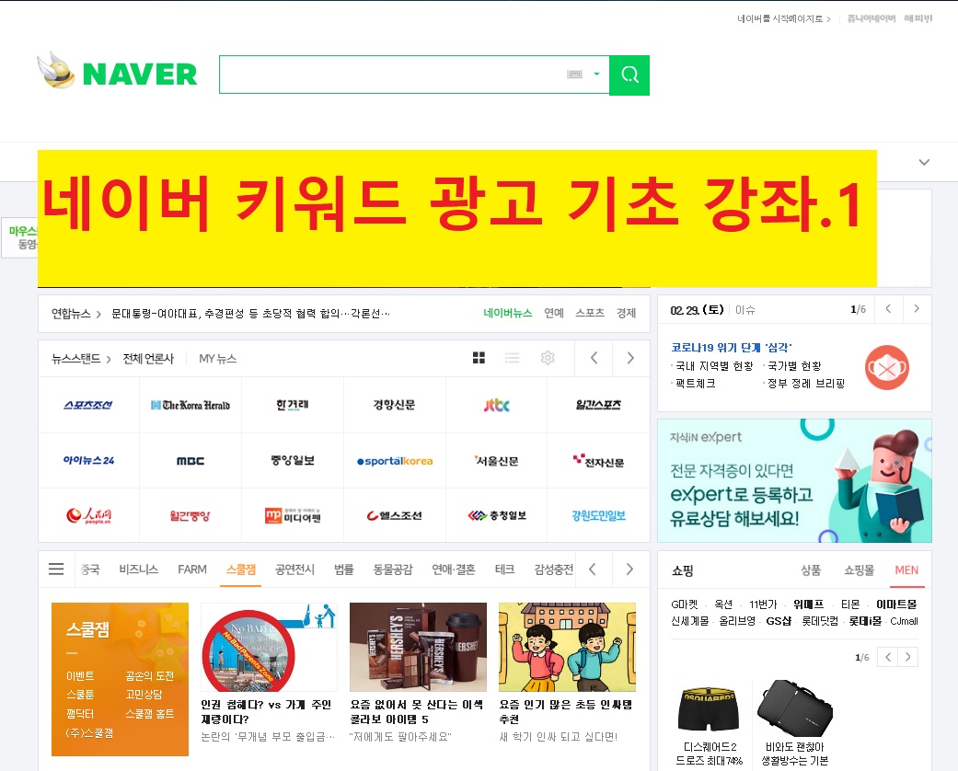
Task: Open 스포츠 news link
Action: (x=590, y=313)
